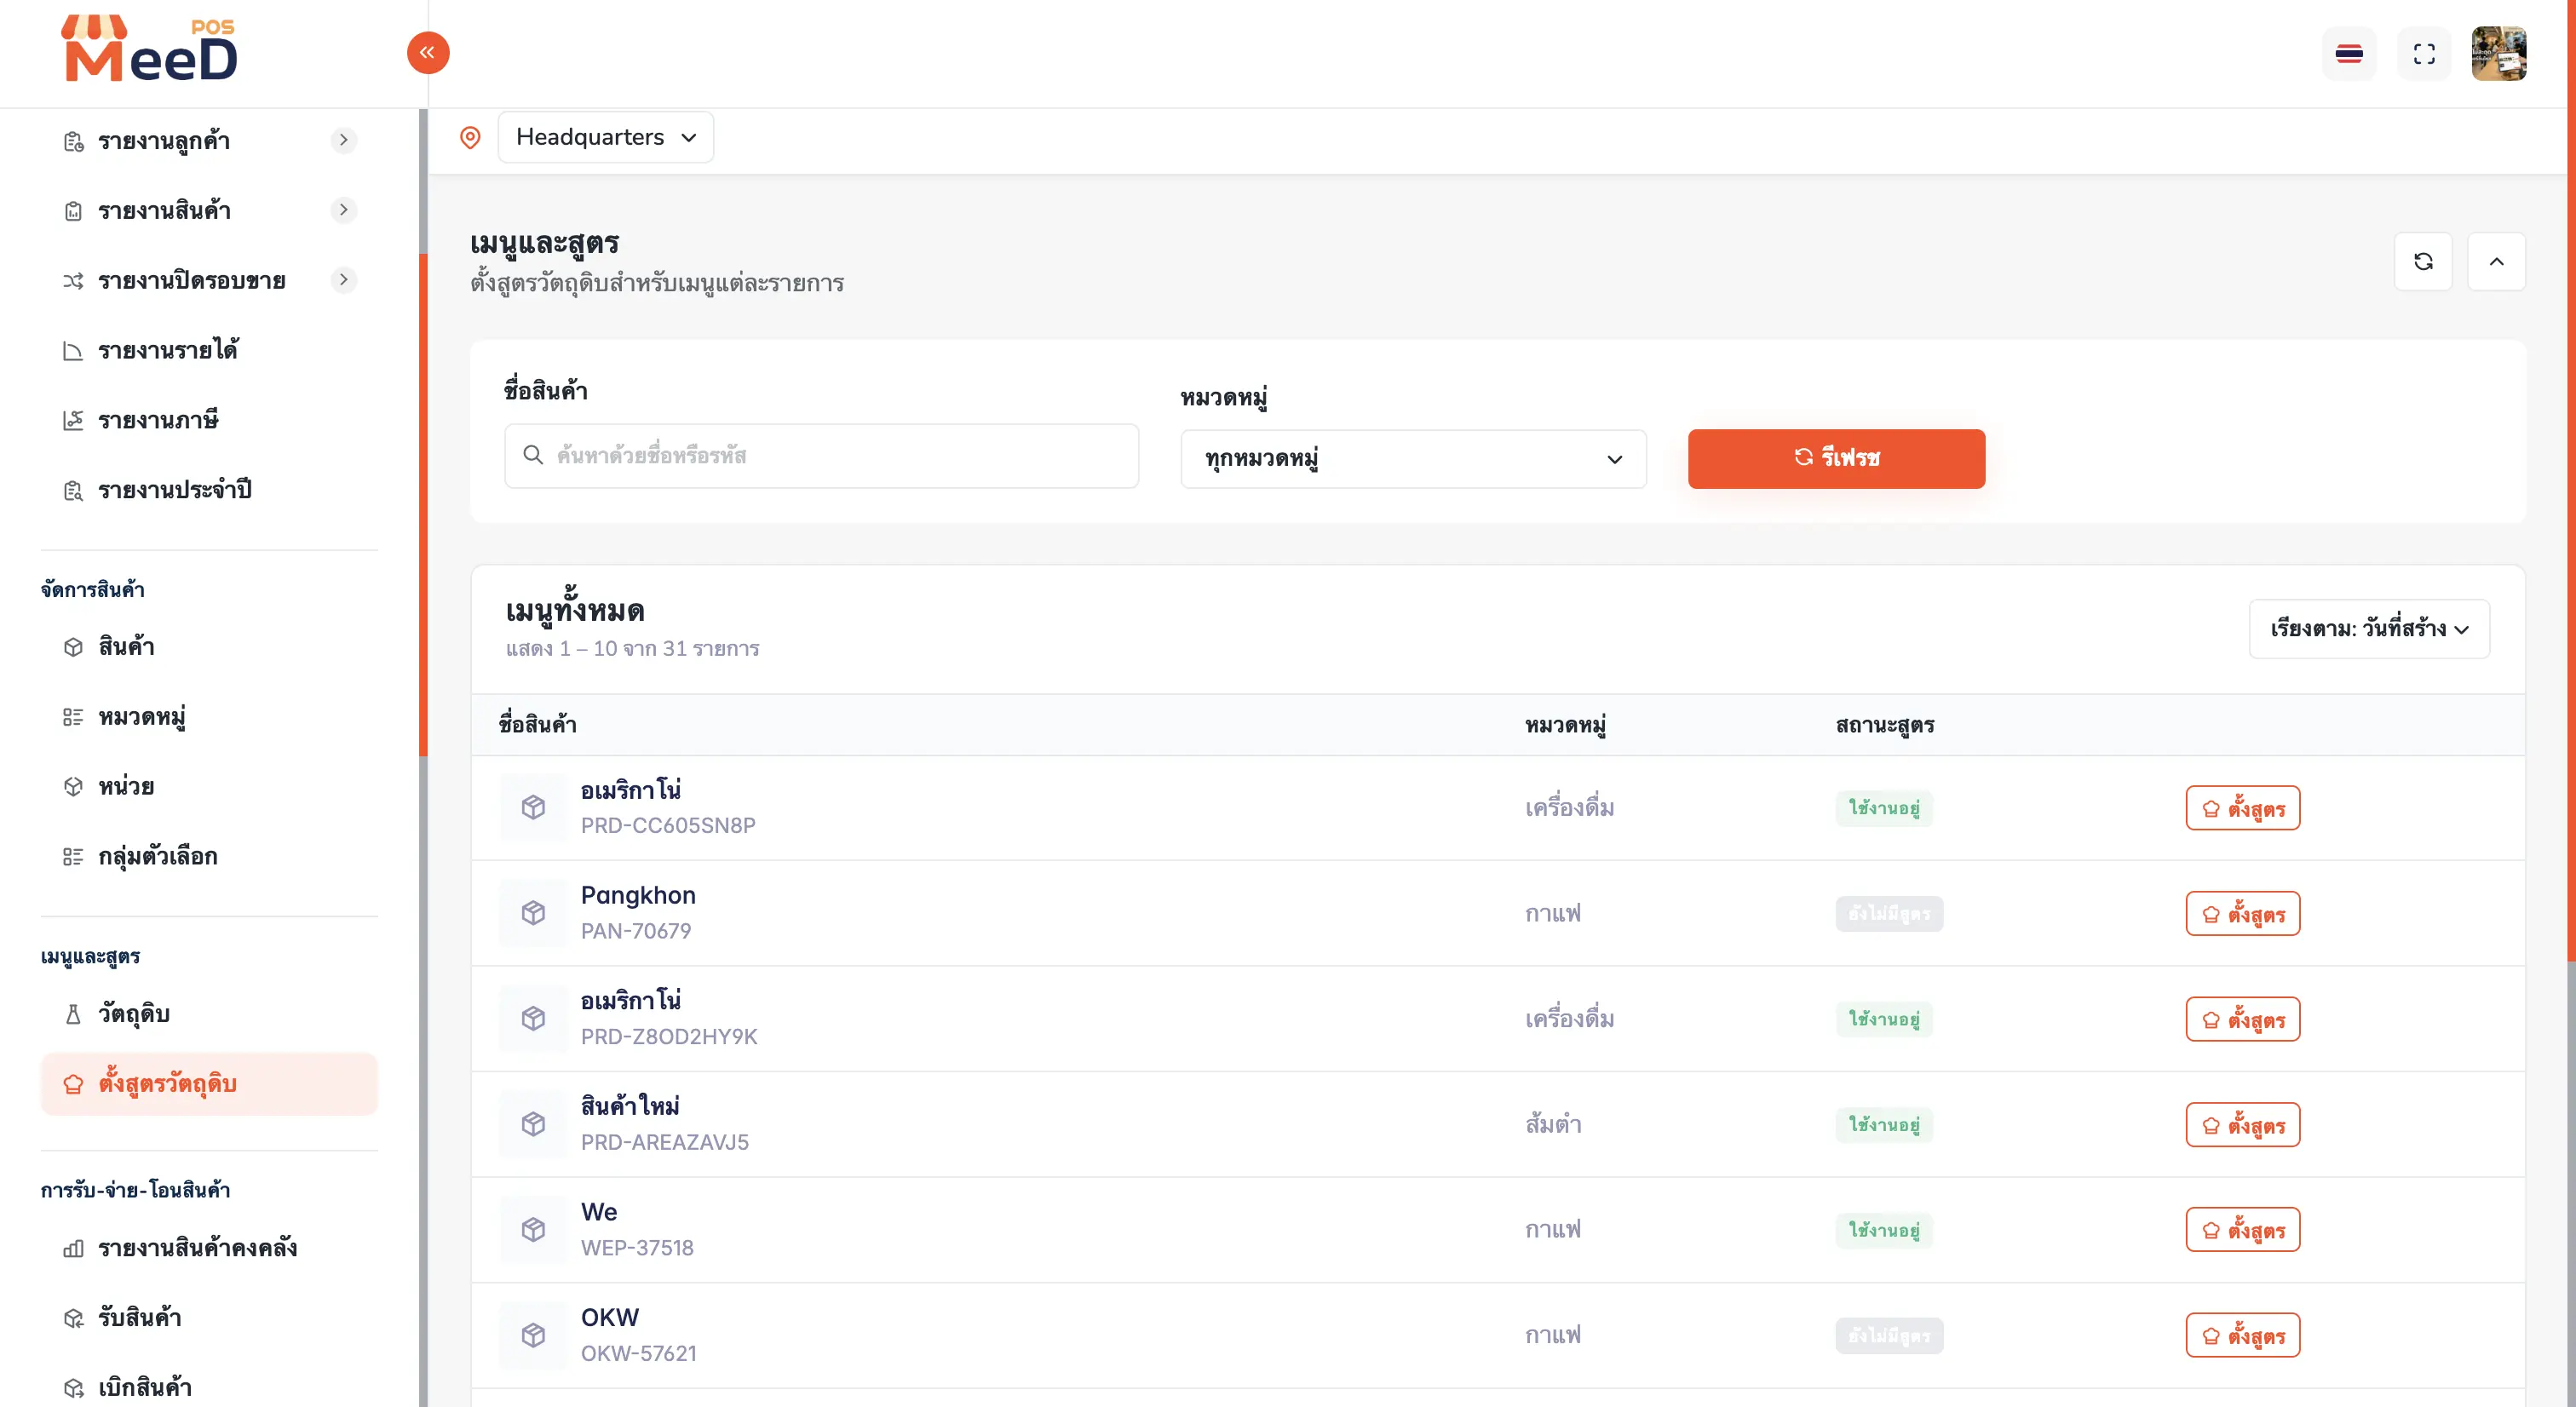
Task: Toggle fullscreen mode icon
Action: click(2424, 54)
